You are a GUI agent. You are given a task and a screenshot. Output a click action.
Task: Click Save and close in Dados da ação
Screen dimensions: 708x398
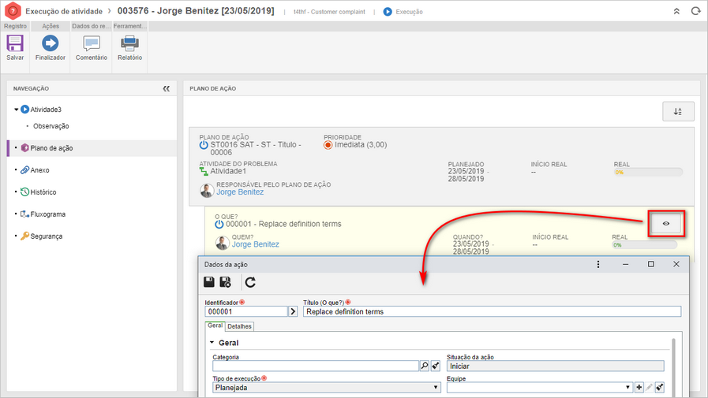[x=225, y=282]
